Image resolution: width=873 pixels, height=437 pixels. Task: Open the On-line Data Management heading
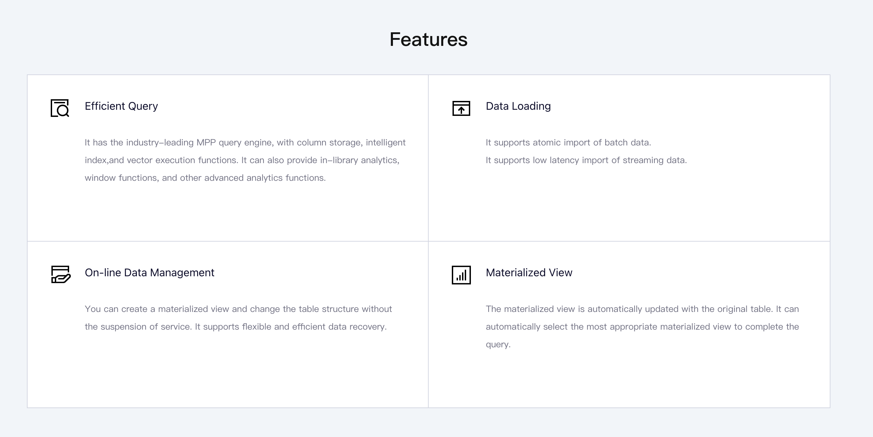(x=149, y=273)
